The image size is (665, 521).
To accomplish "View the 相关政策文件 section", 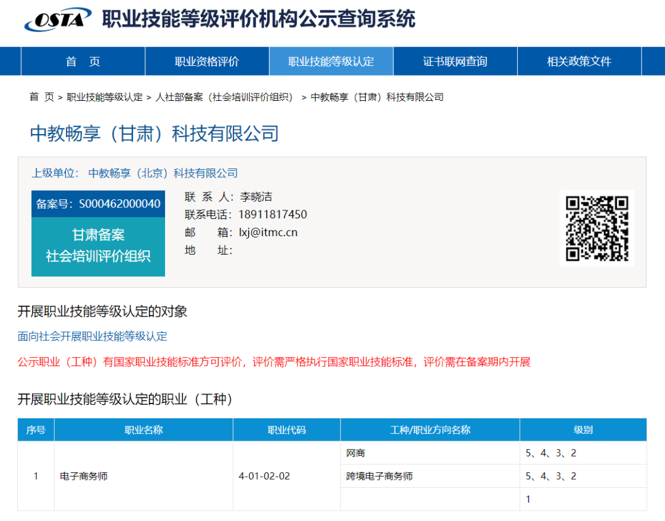I will pyautogui.click(x=579, y=61).
